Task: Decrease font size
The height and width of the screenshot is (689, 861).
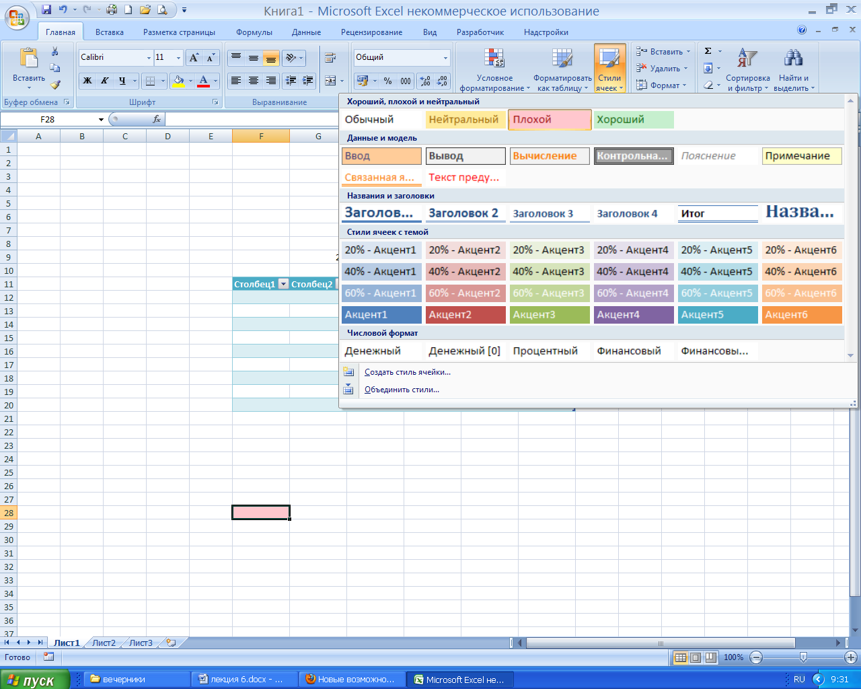Action: [211, 58]
